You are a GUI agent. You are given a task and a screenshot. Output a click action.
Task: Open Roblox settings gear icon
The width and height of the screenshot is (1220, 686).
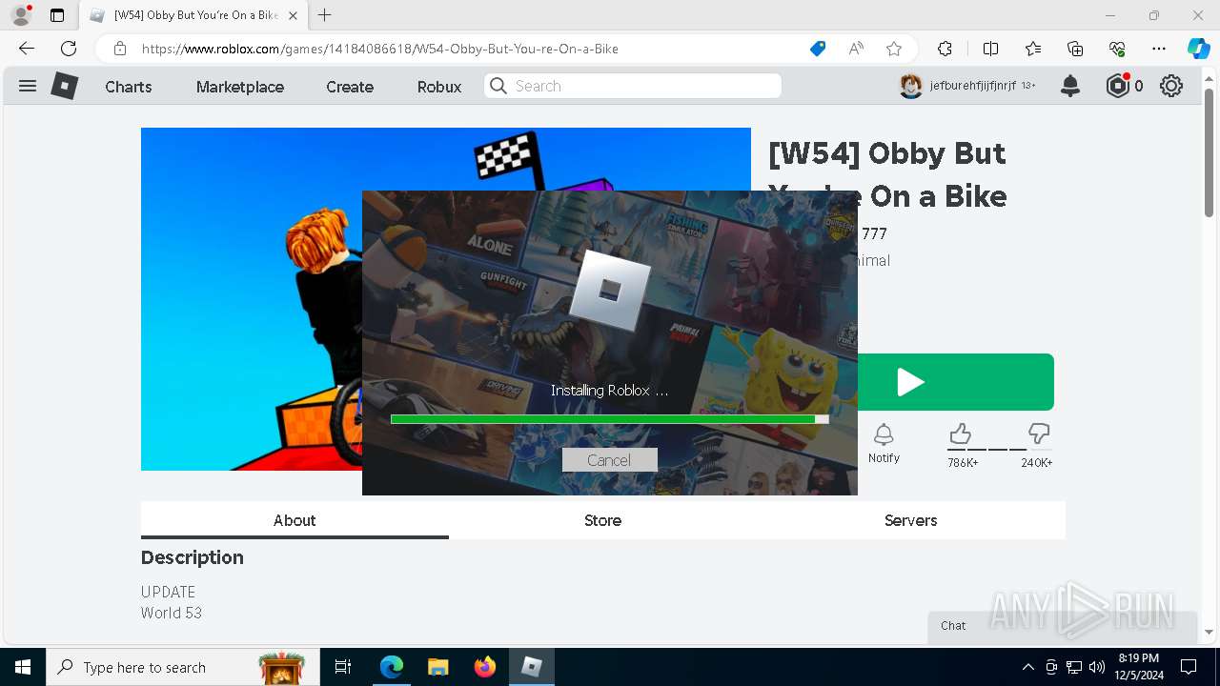click(1171, 86)
